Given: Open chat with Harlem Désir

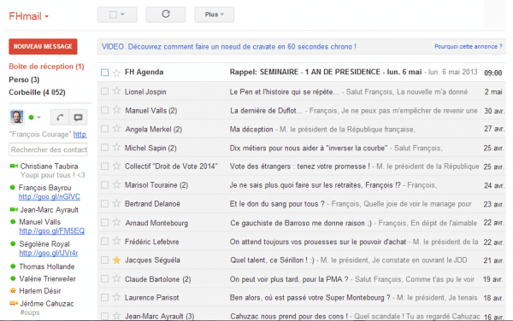Looking at the screenshot, I should pyautogui.click(x=40, y=290).
